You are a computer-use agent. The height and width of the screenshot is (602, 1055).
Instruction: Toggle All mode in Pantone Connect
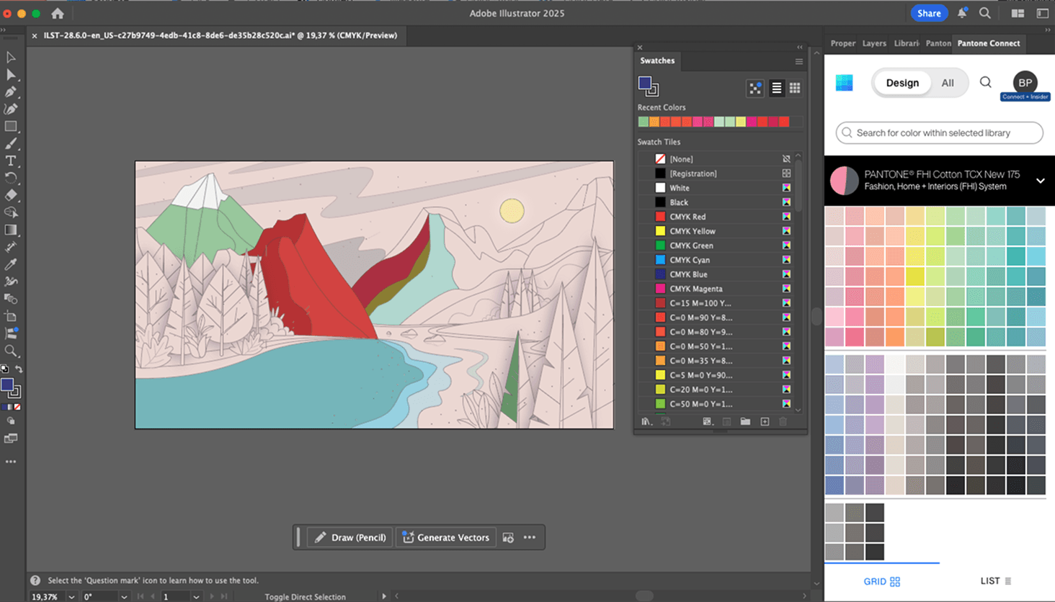pyautogui.click(x=948, y=83)
